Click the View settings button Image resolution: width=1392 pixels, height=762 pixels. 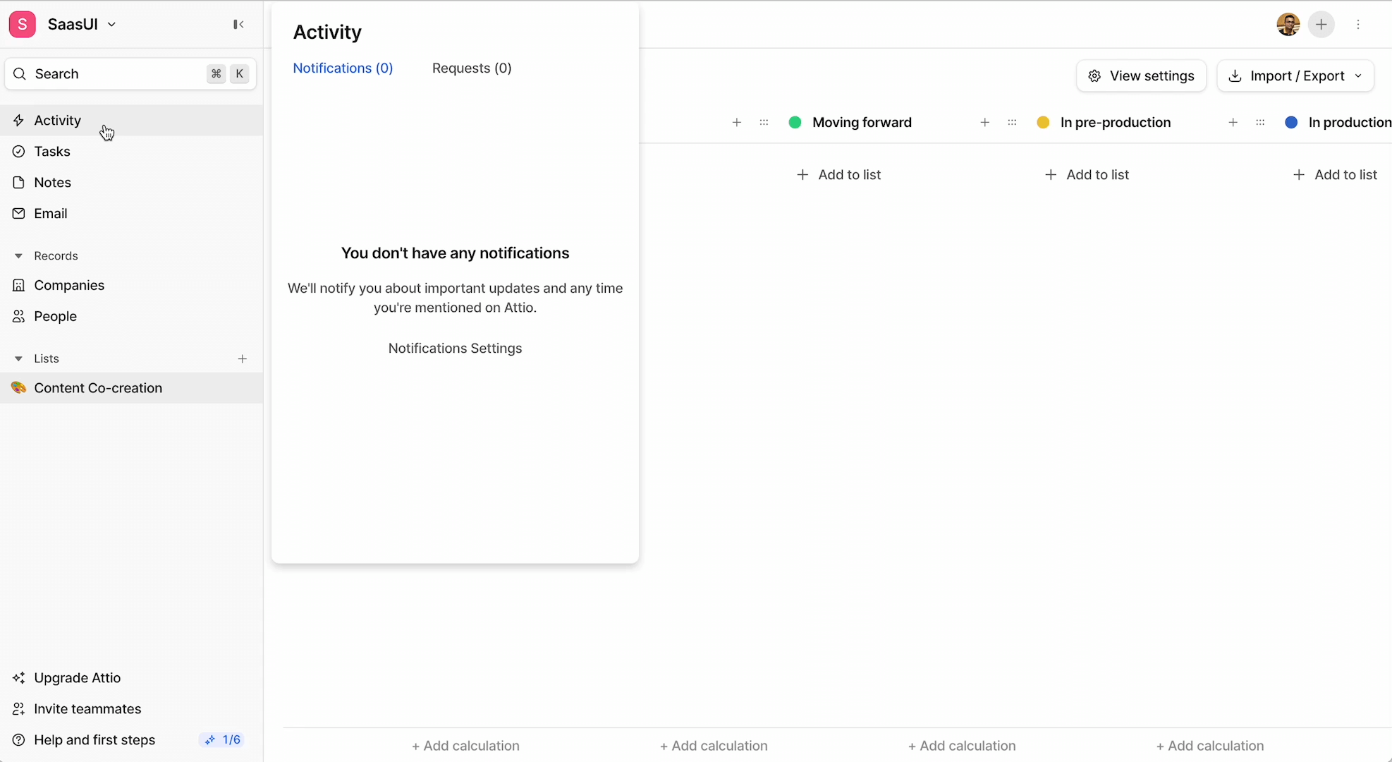click(x=1141, y=76)
